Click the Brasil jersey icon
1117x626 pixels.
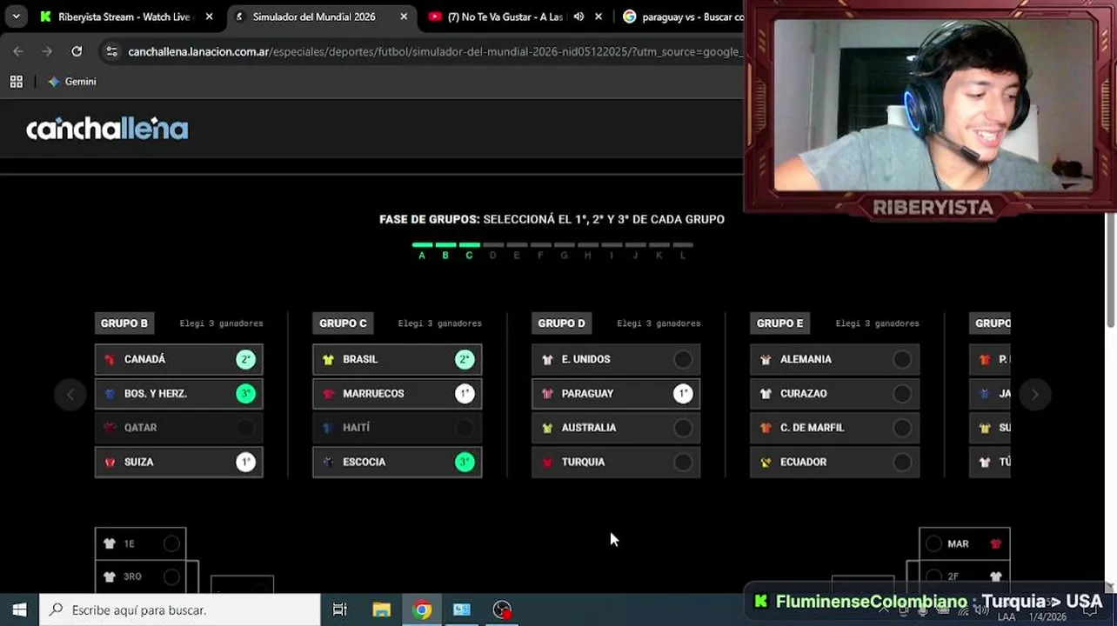pos(328,359)
